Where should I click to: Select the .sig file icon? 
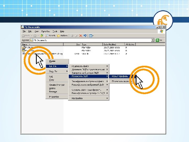coord(24,53)
